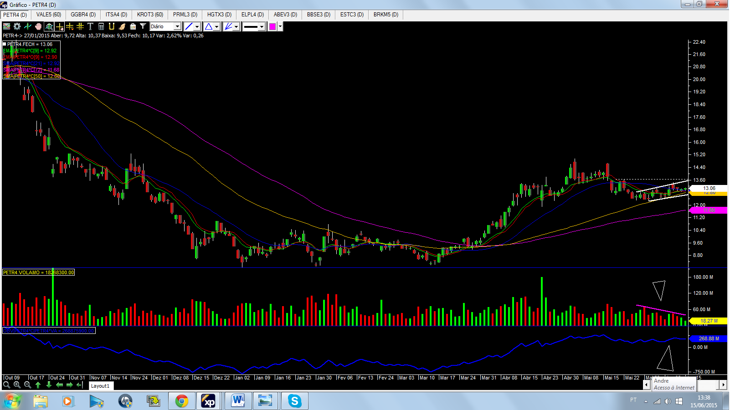The width and height of the screenshot is (730, 410).
Task: Open Skype from taskbar
Action: click(294, 401)
